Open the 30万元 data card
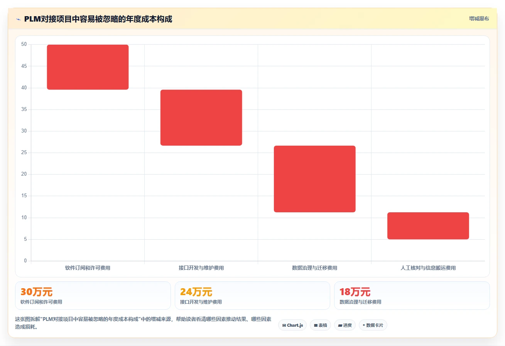 (93, 296)
